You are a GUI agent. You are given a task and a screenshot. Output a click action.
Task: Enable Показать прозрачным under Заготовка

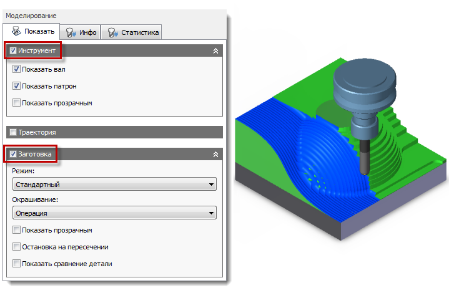(x=16, y=230)
